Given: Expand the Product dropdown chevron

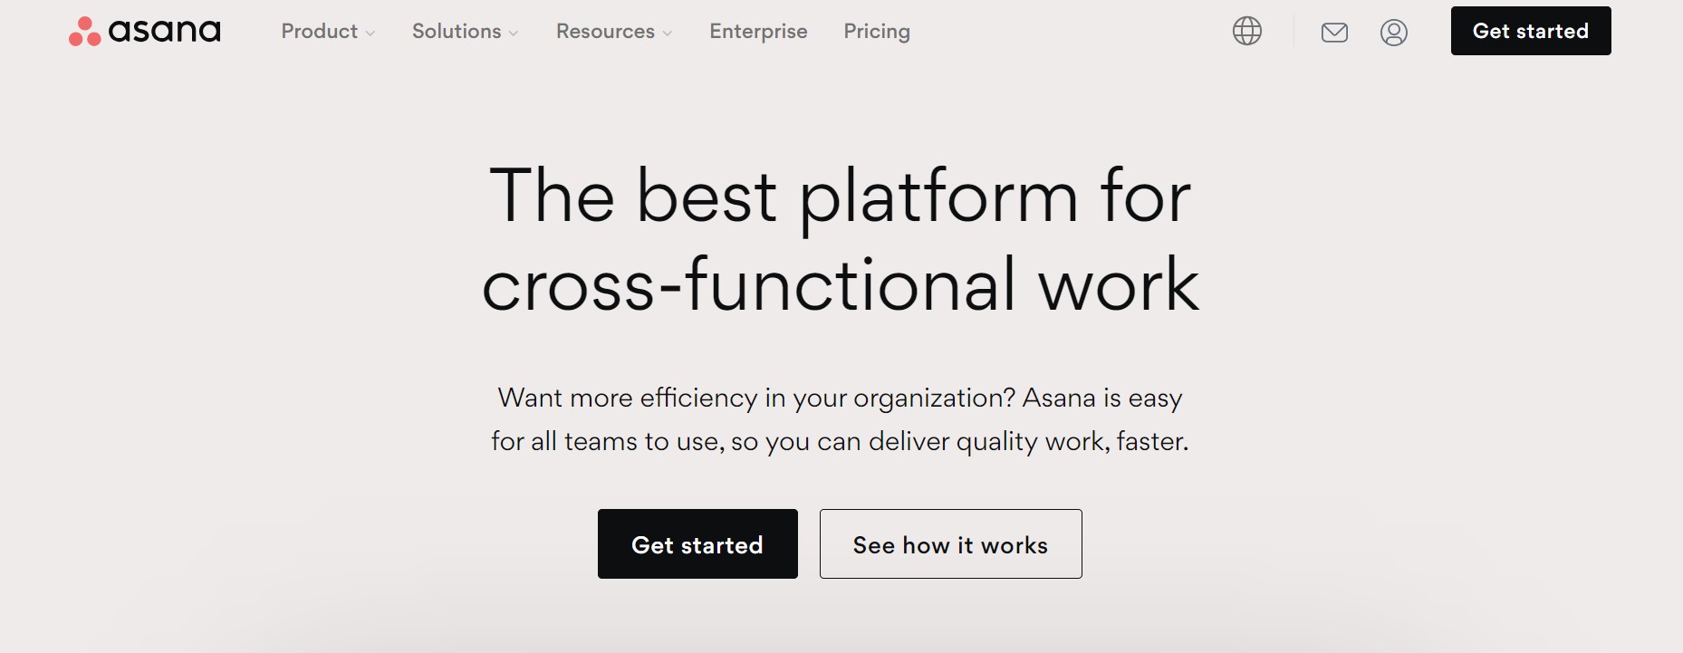Looking at the screenshot, I should tap(370, 34).
